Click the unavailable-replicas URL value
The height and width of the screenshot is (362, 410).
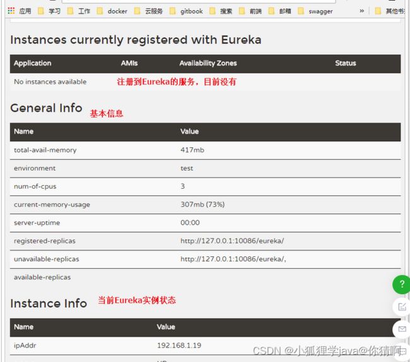[233, 259]
